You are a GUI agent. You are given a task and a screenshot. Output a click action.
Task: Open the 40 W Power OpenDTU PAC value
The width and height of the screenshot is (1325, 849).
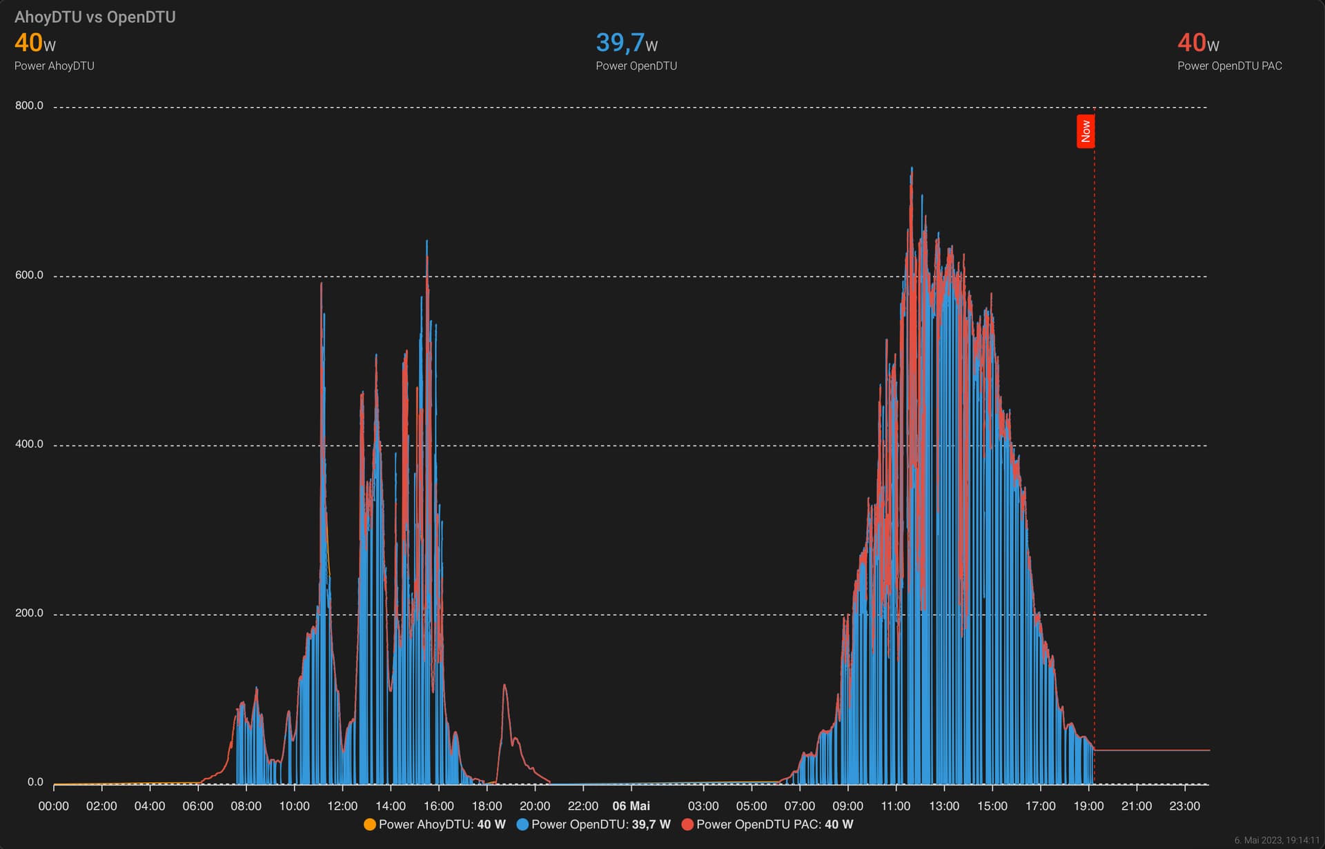[x=1198, y=43]
